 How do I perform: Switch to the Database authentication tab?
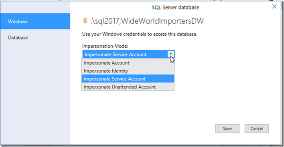tap(35, 38)
